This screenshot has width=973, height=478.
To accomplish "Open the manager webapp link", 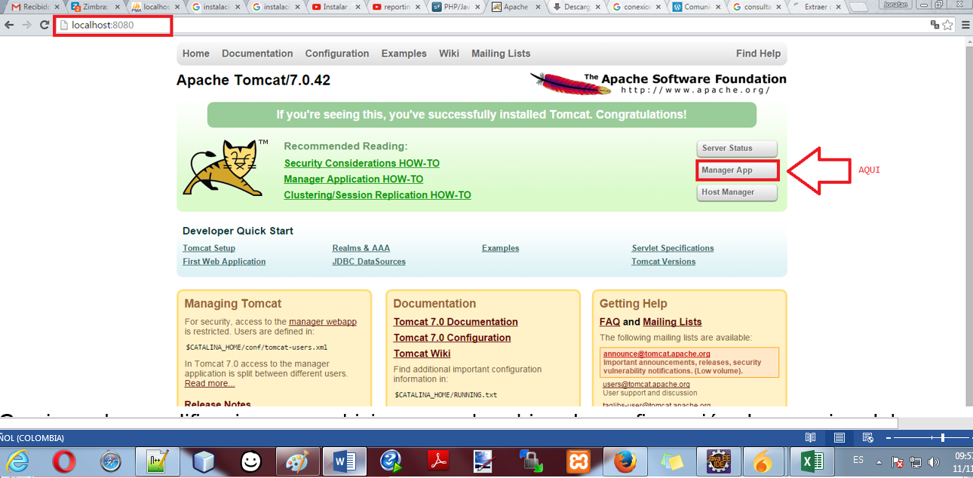I will [x=323, y=322].
